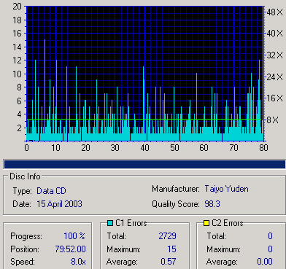Screen dimensions: 286x269
Task: Click the Speed value 8.0x
Action: coord(78,262)
